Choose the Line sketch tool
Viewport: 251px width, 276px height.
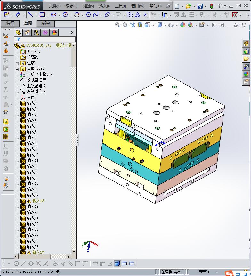31,15
